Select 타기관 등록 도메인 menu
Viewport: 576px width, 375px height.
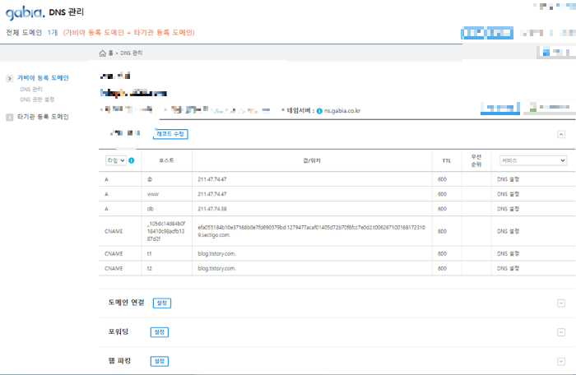(43, 117)
